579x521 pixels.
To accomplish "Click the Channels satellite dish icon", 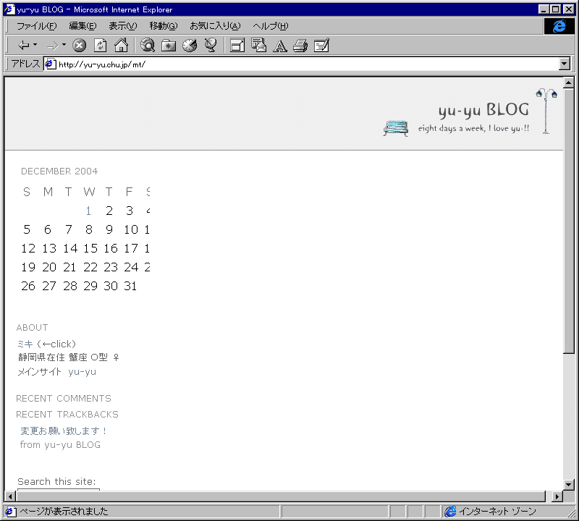I will (211, 46).
